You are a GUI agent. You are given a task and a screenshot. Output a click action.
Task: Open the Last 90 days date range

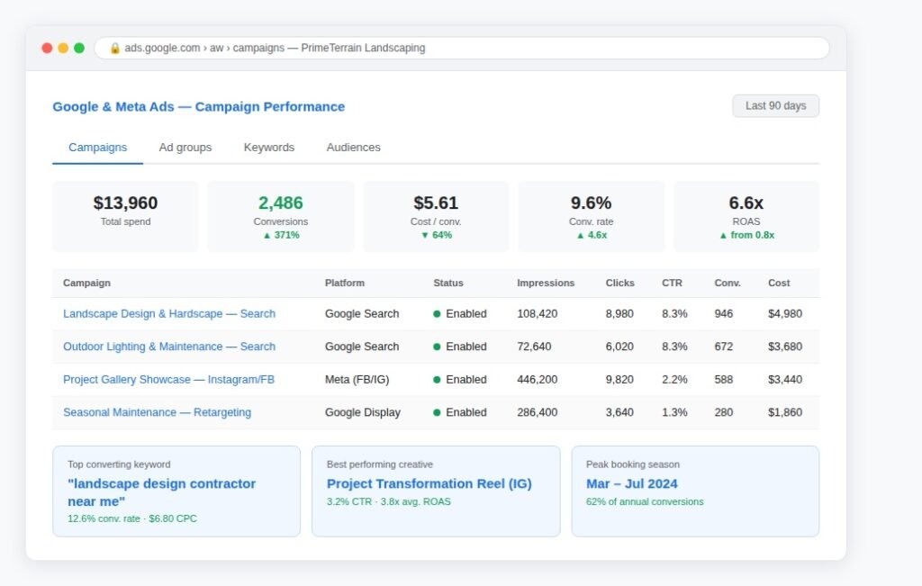(x=775, y=106)
